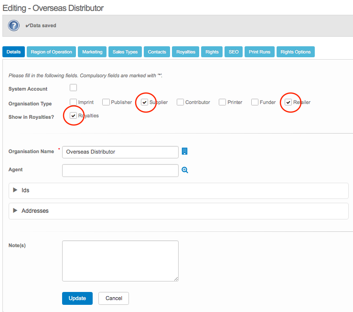Tick the System Account checkbox
Screen dimensions: 353x312
tap(73, 88)
